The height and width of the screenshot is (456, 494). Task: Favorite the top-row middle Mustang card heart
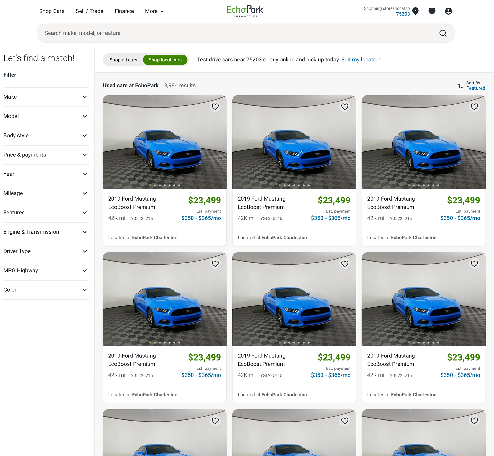click(345, 106)
